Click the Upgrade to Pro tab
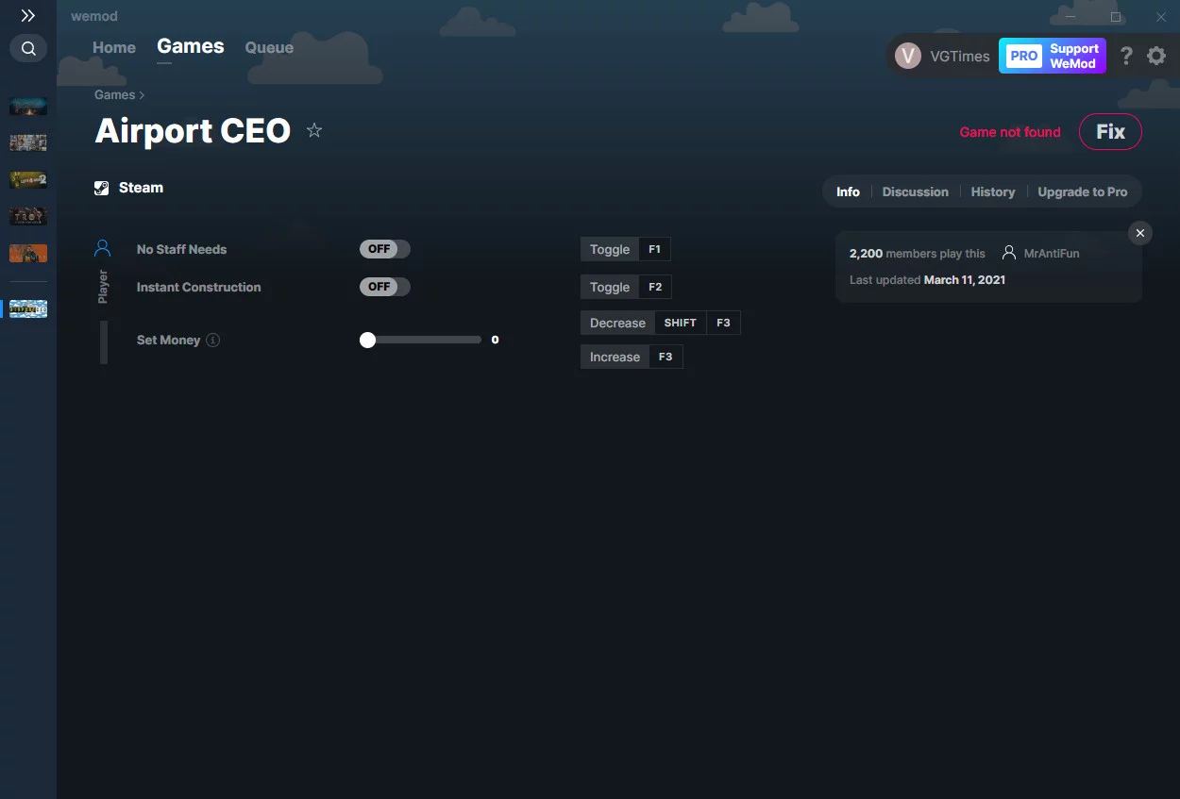The height and width of the screenshot is (799, 1180). 1083,191
